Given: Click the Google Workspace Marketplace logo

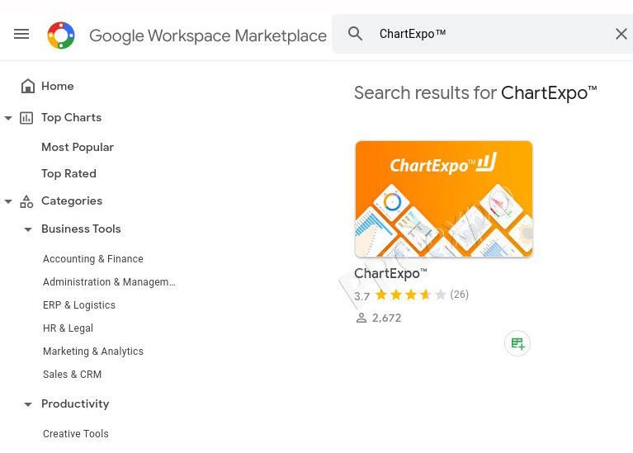Looking at the screenshot, I should point(61,35).
